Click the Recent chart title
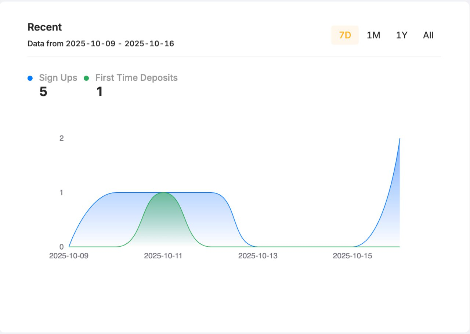Image resolution: width=470 pixels, height=334 pixels. (x=44, y=27)
